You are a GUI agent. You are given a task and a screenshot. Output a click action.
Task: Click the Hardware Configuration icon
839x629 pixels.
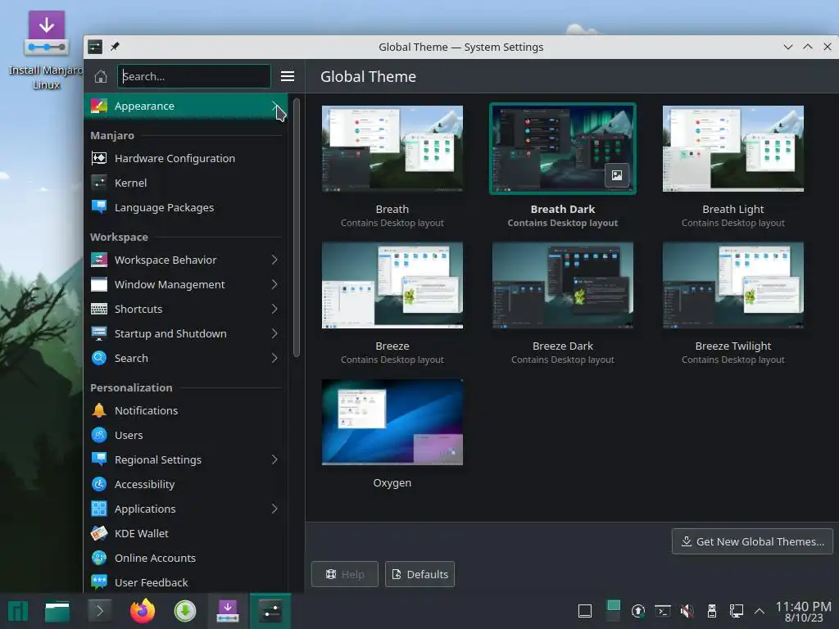(x=99, y=158)
